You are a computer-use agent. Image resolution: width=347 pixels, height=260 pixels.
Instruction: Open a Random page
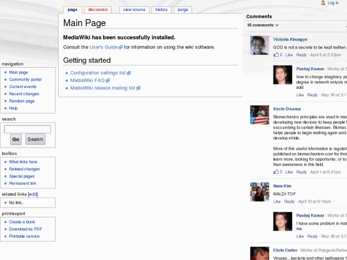click(x=21, y=101)
